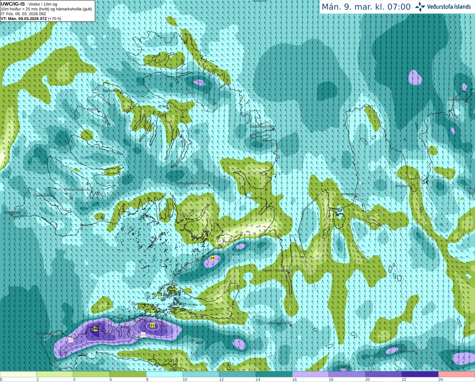Select the 20–22 m/s violet legend swatch
Image resolution: width=475 pixels, height=382 pixels.
click(x=384, y=374)
